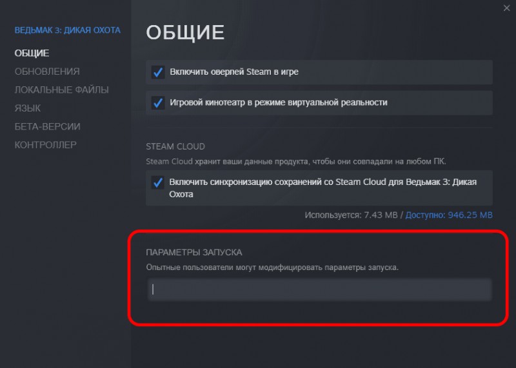Go to the БЕТА-ВЕРСИИ section

pyautogui.click(x=47, y=126)
